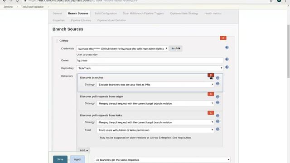The width and height of the screenshot is (290, 163).
Task: Remove Discover pull requests from forks behavior
Action: tap(211, 113)
